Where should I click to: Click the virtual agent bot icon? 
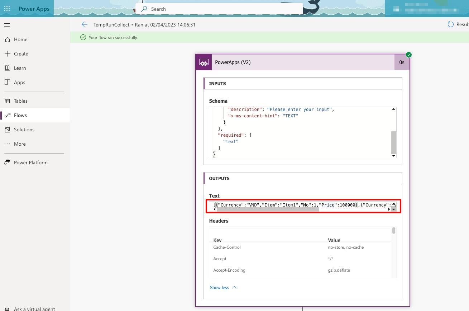point(7,308)
